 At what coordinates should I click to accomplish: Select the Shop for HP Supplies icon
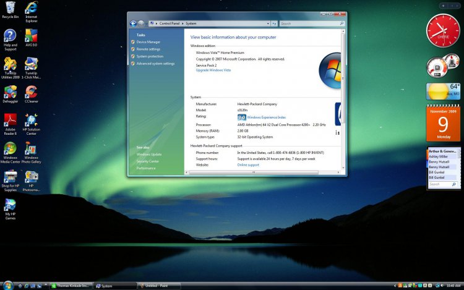[x=10, y=181]
